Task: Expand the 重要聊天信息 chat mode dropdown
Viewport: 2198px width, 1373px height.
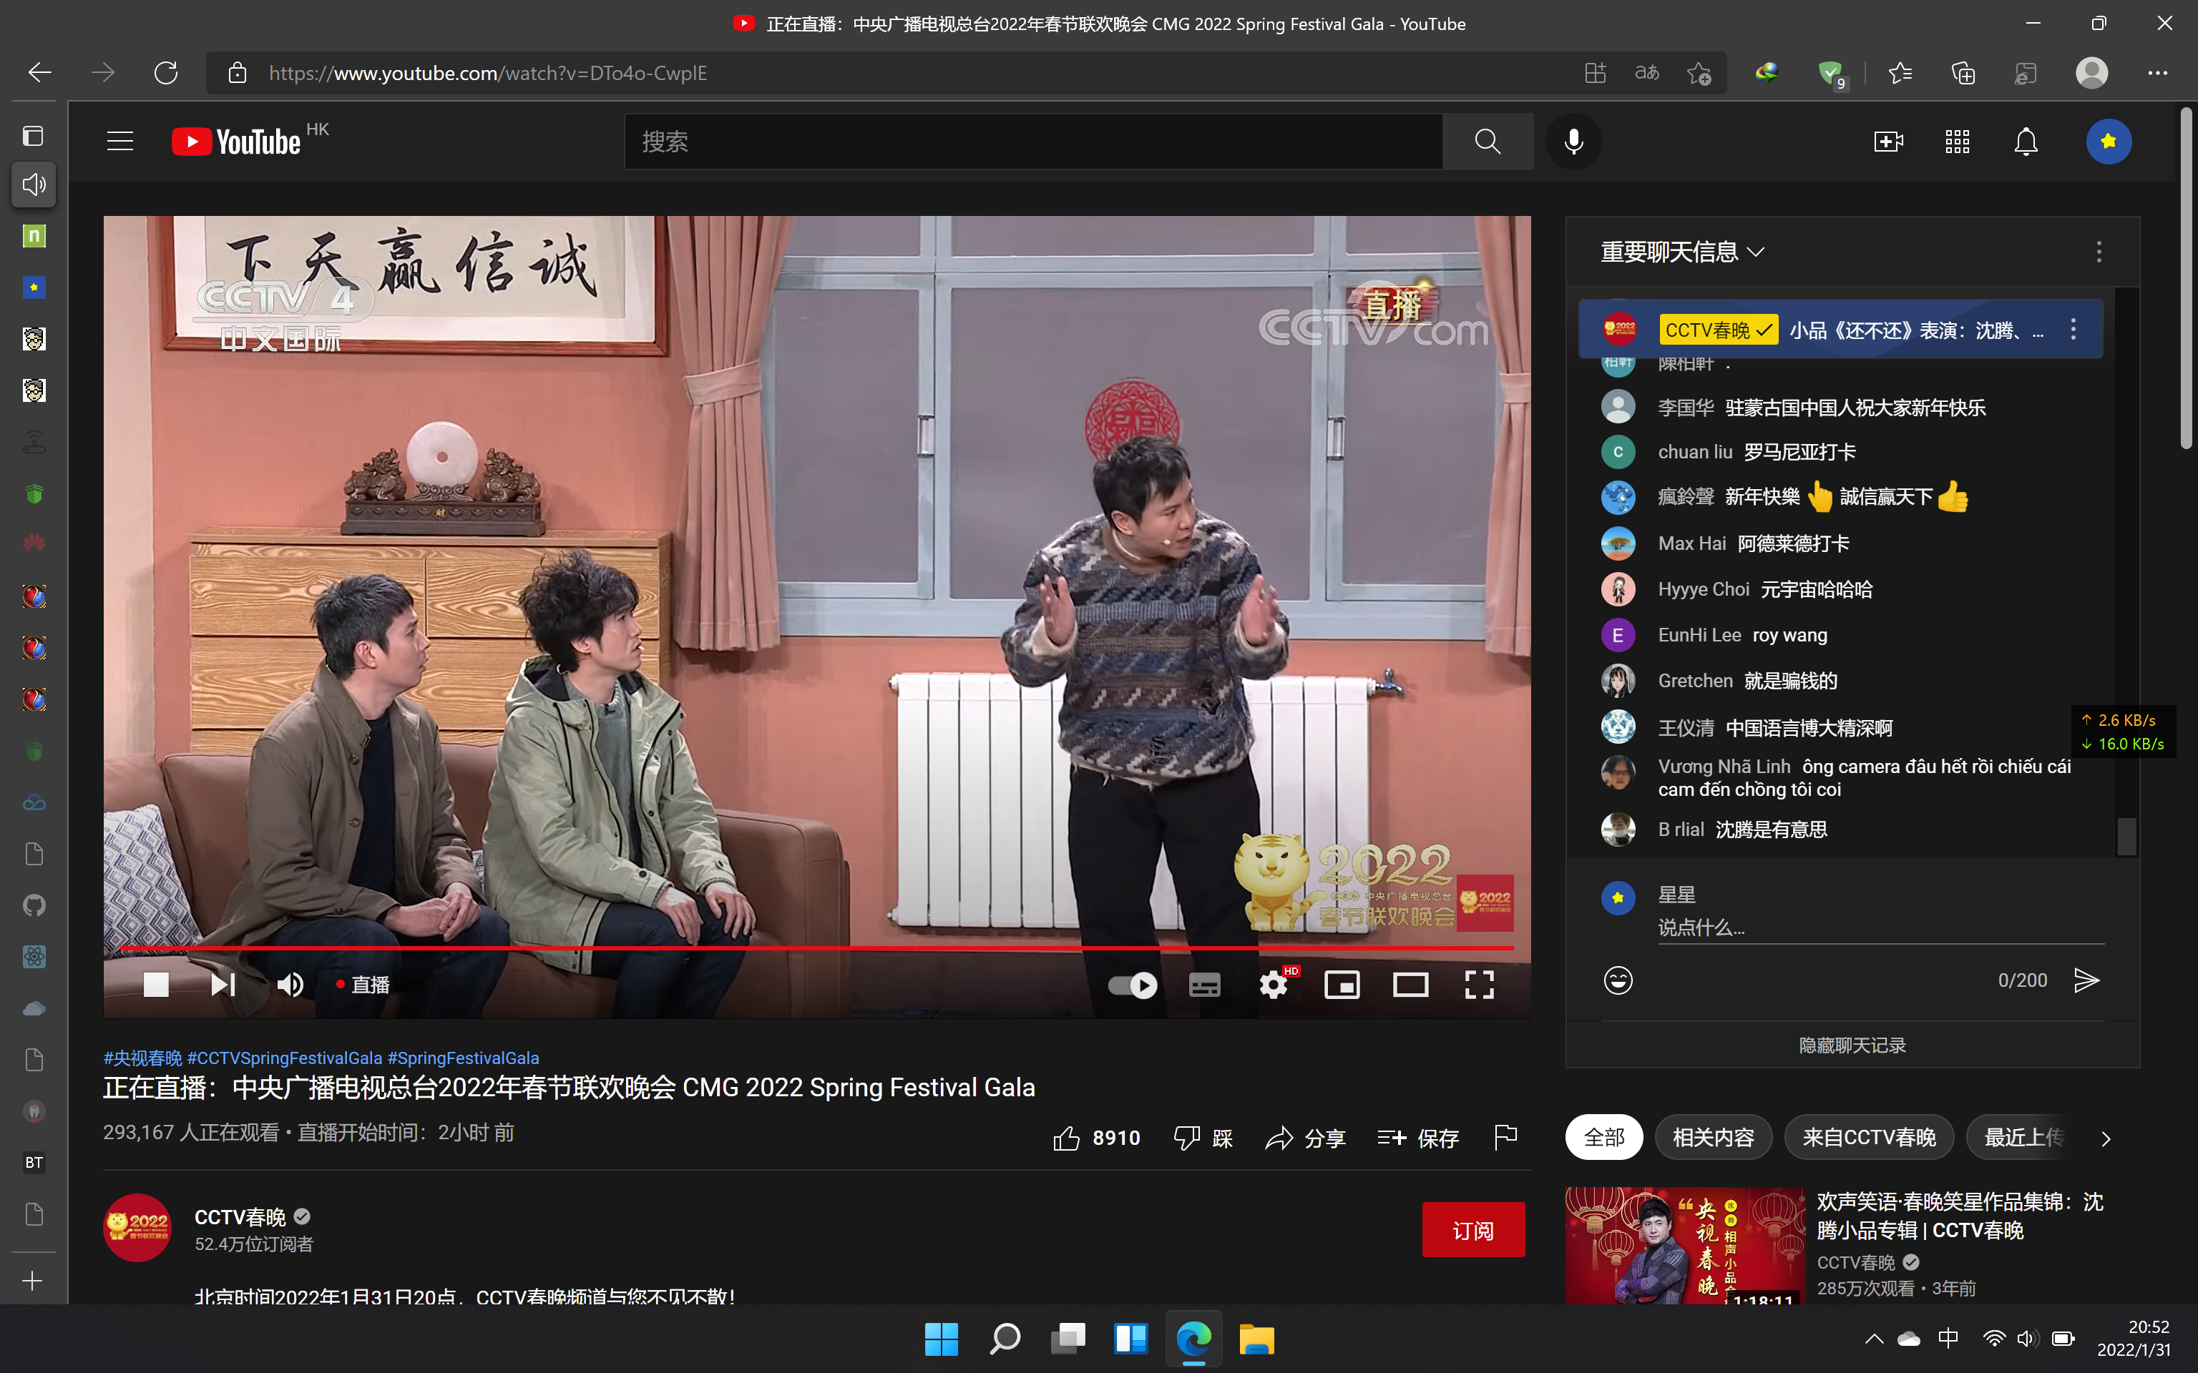Action: tap(1682, 252)
